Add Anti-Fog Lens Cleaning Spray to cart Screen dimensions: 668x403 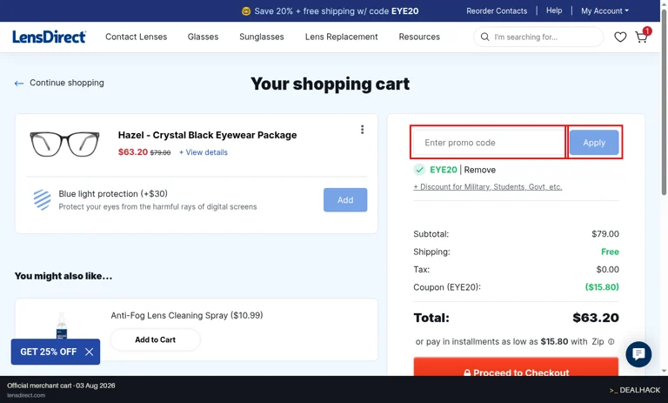[x=155, y=339]
